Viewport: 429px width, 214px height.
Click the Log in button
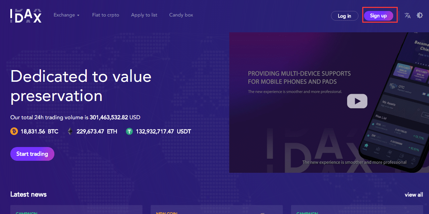pos(344,15)
